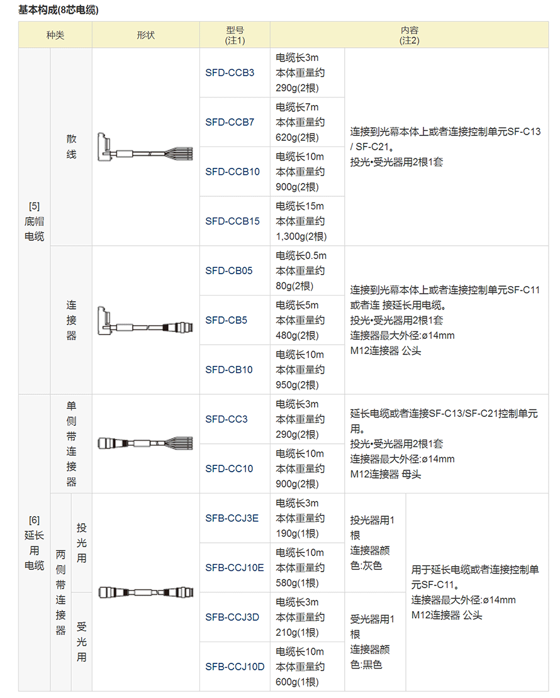Click the 内容 (注2) column header
The height and width of the screenshot is (698, 560).
409,35
